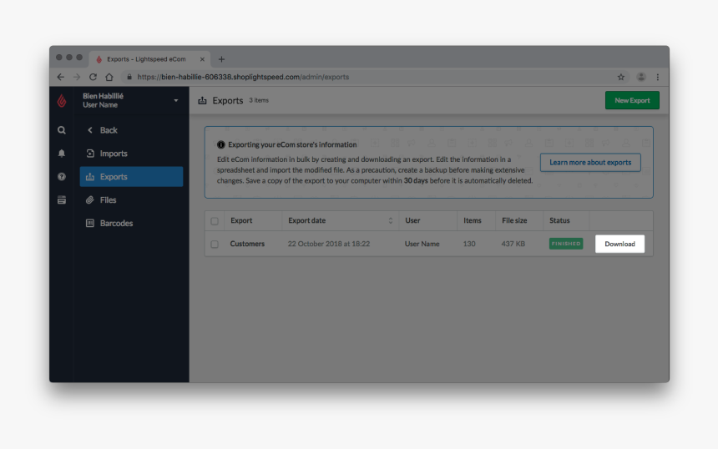The height and width of the screenshot is (449, 718).
Task: Click the File size column header
Action: 514,220
